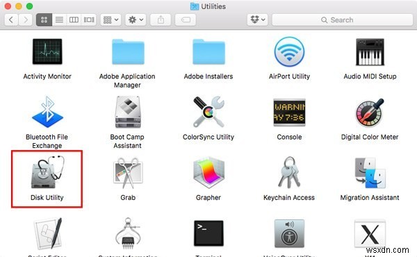Click the Migration Assistant label
Image resolution: width=417 pixels, height=257 pixels.
pyautogui.click(x=370, y=197)
